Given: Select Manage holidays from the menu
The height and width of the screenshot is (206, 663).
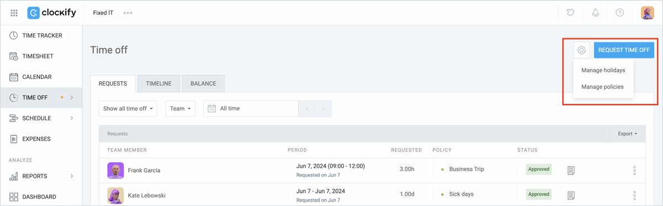Looking at the screenshot, I should click(x=603, y=70).
